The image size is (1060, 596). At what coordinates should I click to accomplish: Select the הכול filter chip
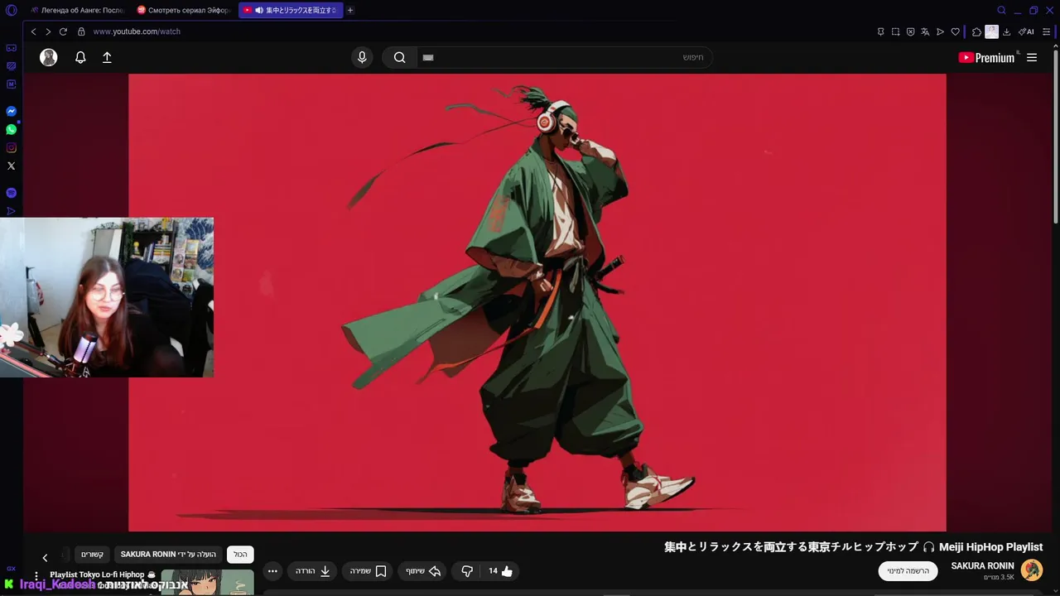(240, 555)
